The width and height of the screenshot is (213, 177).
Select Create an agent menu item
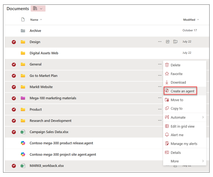click(x=184, y=91)
